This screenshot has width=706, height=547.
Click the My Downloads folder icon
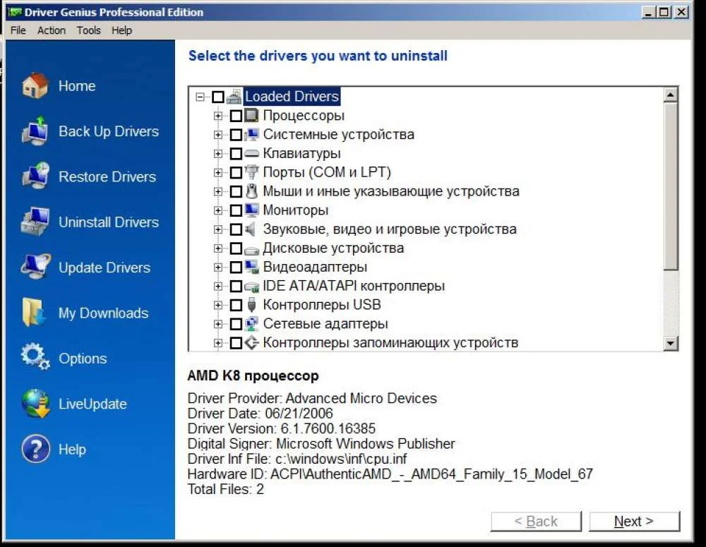34,312
